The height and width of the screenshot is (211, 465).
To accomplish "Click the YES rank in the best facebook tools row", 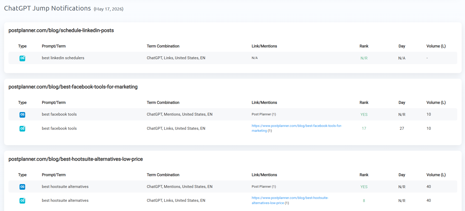I will [x=364, y=115].
